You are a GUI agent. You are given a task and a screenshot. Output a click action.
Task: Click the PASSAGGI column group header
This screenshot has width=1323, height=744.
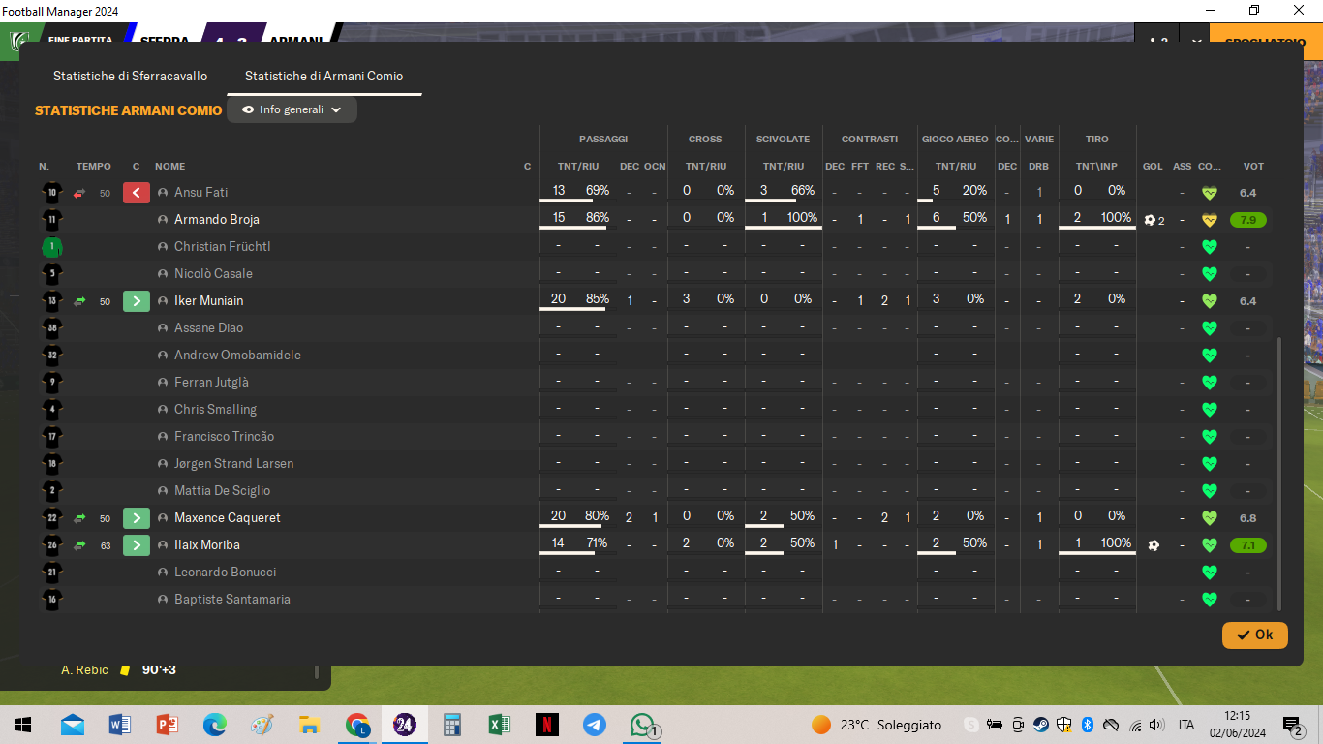click(x=603, y=139)
